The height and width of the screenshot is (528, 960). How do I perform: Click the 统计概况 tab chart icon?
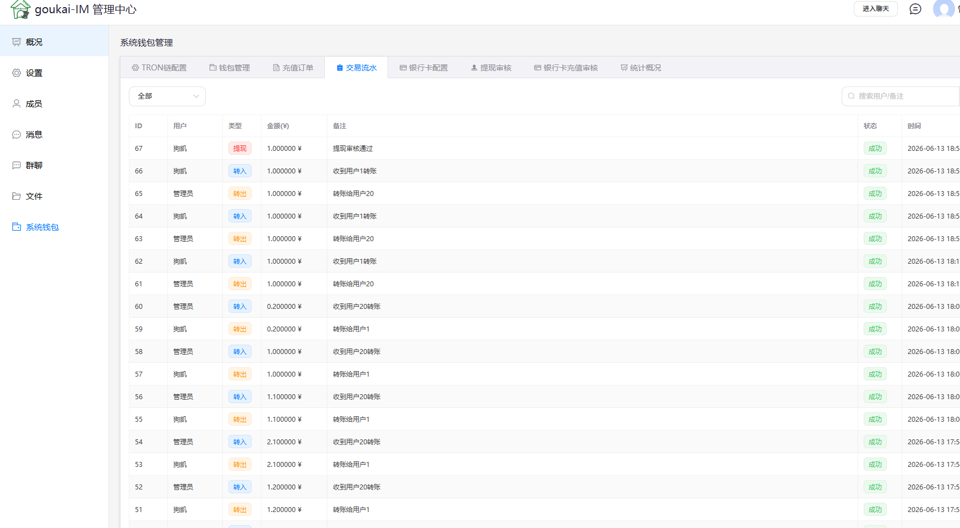pos(624,68)
